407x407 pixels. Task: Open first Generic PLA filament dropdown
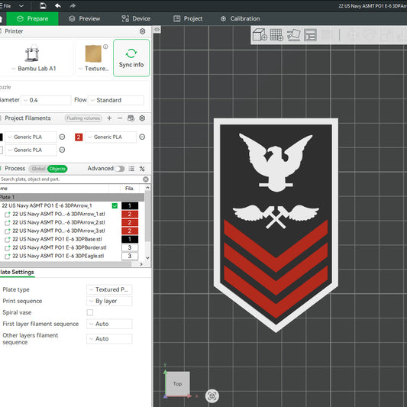click(31, 137)
